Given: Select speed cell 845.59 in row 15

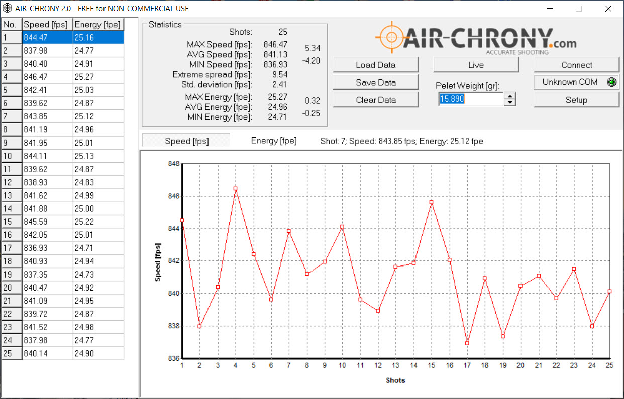Looking at the screenshot, I should point(48,222).
